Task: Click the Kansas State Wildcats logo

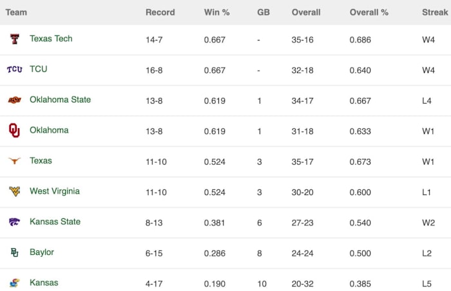Action: (14, 222)
